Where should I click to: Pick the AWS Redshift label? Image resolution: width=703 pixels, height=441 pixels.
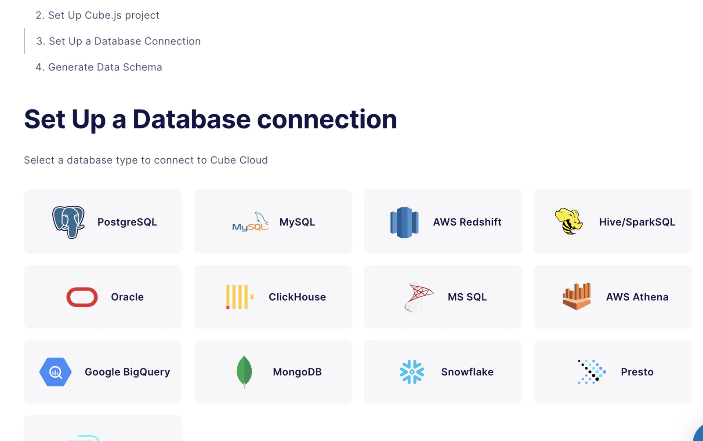point(467,222)
